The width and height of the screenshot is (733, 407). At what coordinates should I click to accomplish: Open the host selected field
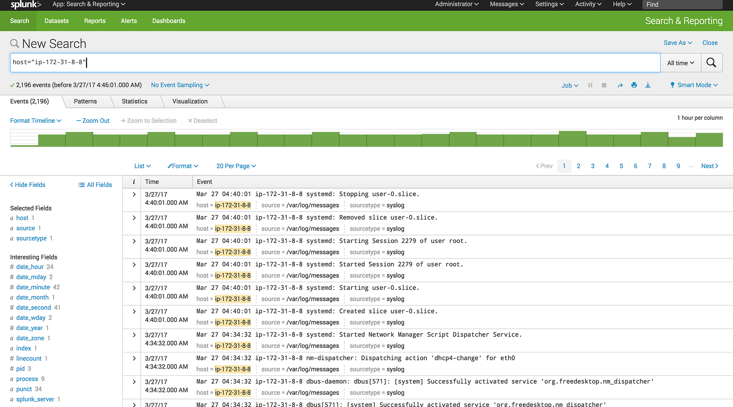click(22, 218)
